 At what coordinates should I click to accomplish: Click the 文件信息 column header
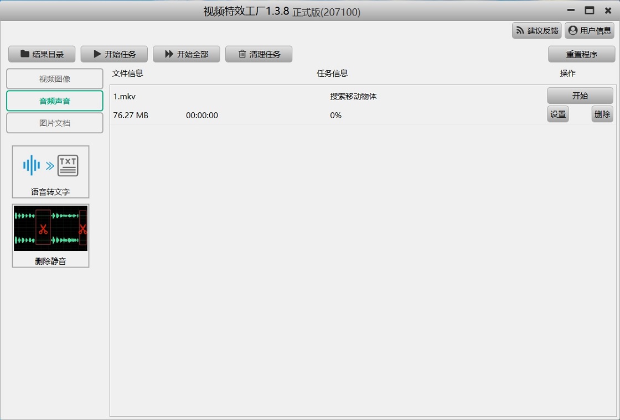(128, 73)
